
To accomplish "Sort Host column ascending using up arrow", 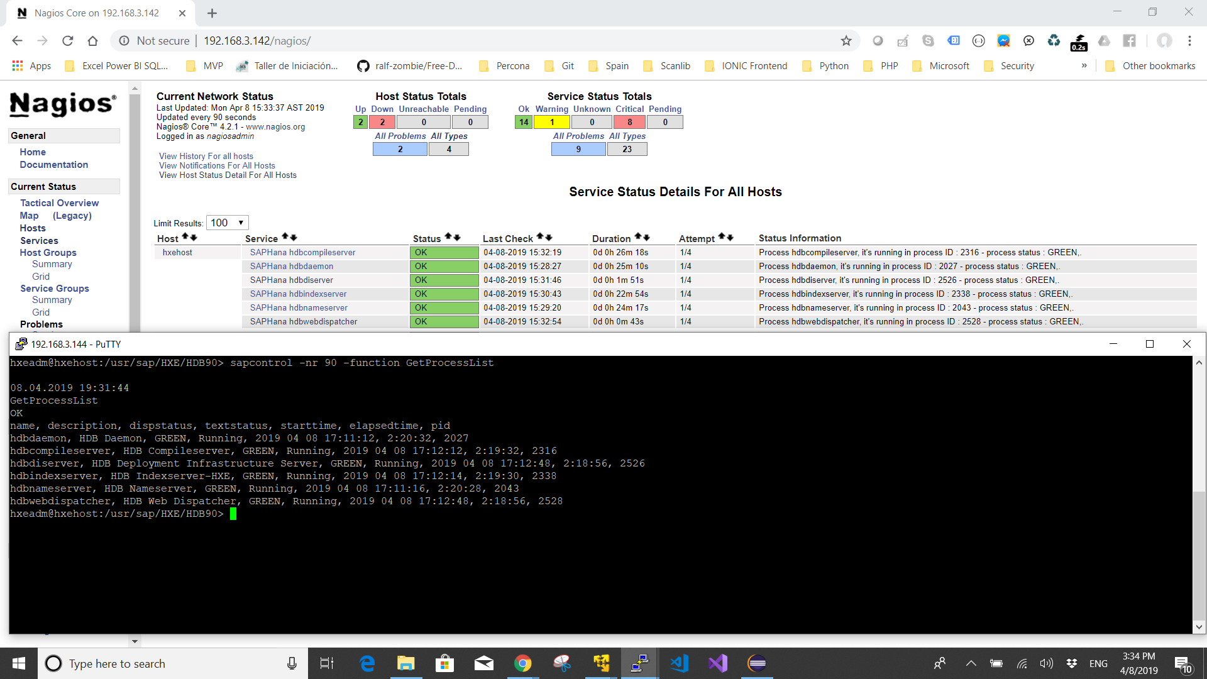I will (185, 237).
